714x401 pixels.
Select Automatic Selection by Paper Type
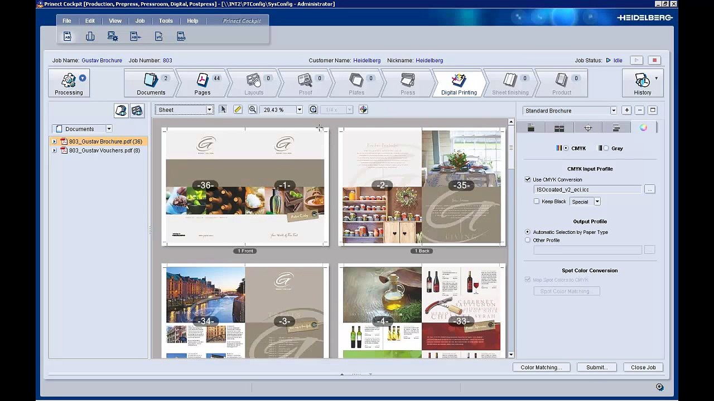click(528, 232)
